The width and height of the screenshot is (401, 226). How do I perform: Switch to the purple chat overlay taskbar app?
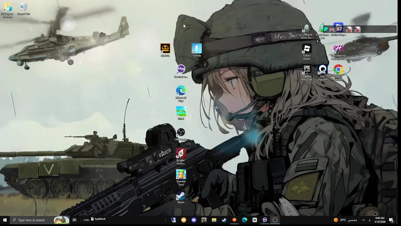coord(265,220)
